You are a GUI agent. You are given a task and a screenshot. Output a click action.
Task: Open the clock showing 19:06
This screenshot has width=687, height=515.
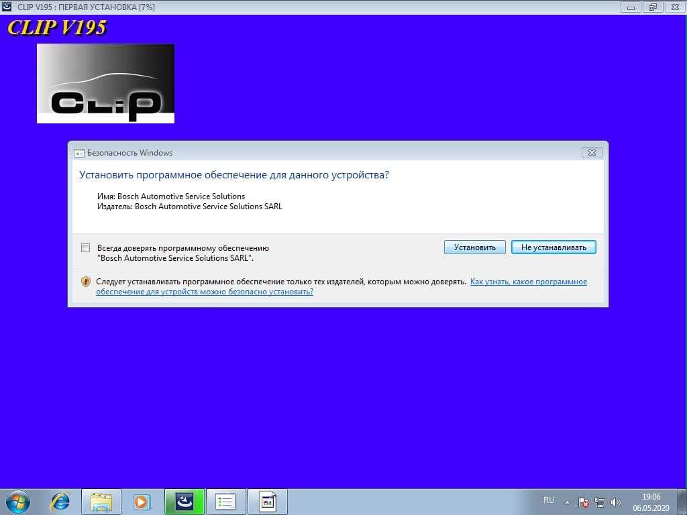click(x=651, y=502)
